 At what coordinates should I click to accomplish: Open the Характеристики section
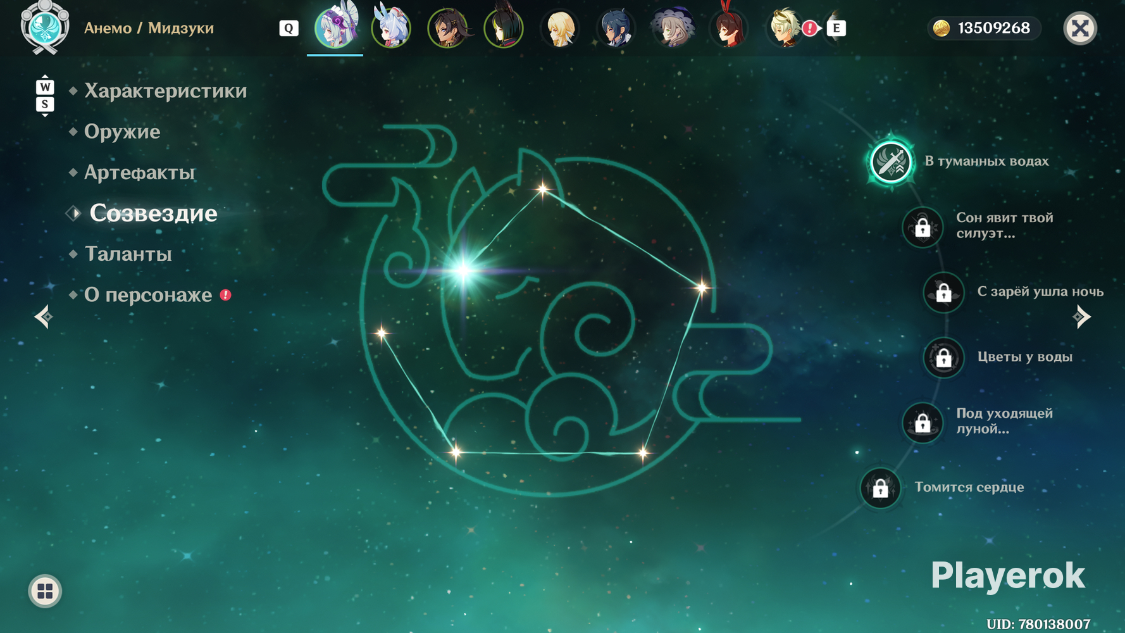coord(165,91)
